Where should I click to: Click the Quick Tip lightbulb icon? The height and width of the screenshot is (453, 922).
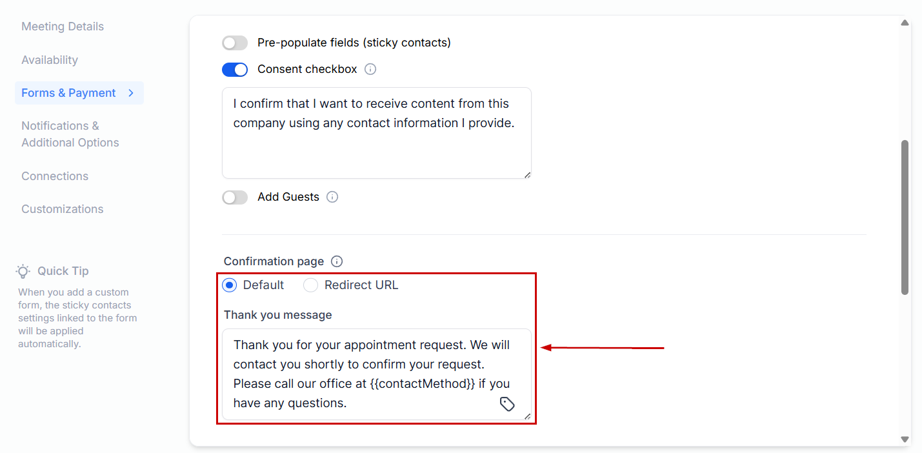(23, 271)
